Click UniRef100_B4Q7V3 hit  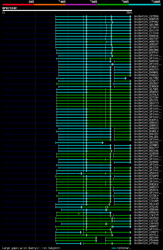(146, 70)
